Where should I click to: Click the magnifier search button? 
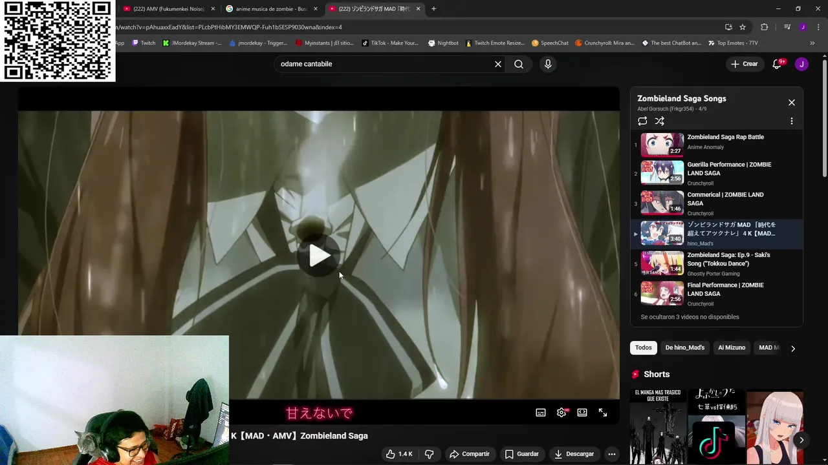(519, 64)
